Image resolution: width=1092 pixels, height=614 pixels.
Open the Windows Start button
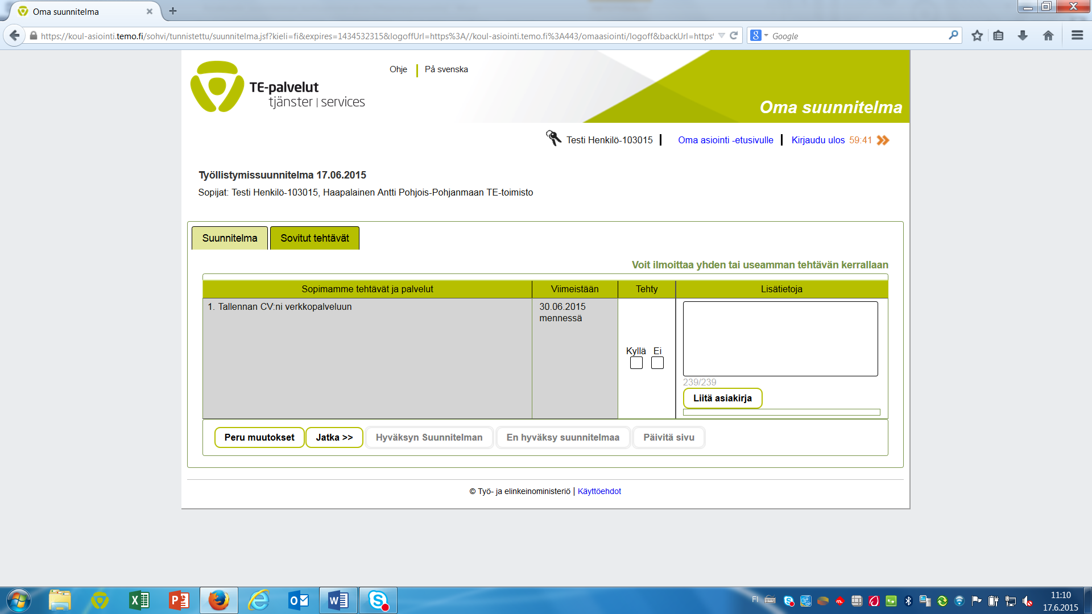pyautogui.click(x=18, y=600)
